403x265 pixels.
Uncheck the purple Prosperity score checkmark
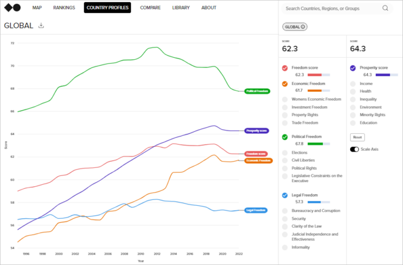(353, 68)
